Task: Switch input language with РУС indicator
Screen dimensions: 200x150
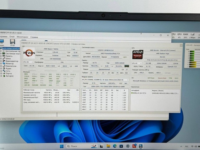Action: click(187, 146)
